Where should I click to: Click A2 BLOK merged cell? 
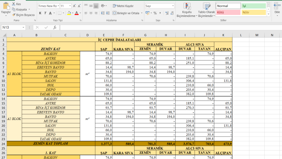click(x=14, y=119)
